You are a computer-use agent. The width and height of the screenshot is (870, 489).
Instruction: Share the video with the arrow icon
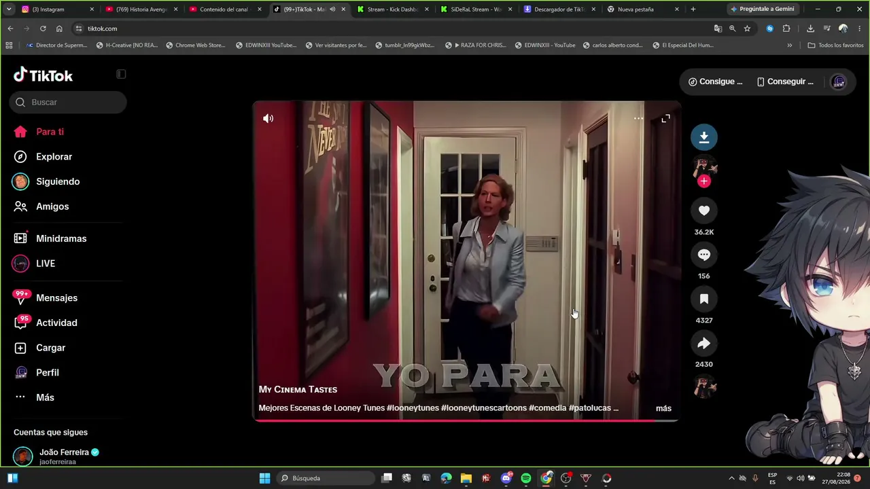click(704, 343)
